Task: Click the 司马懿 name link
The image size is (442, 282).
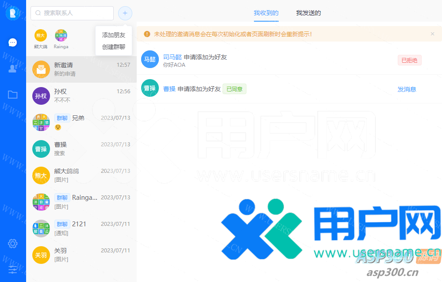Action: point(172,57)
